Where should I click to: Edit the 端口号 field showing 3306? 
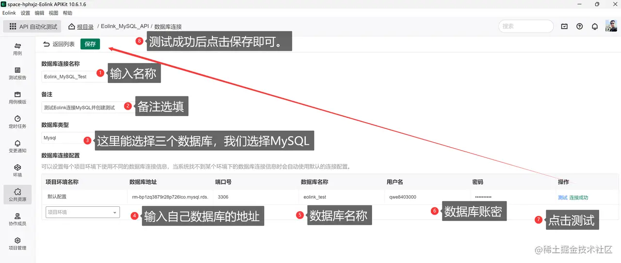(256, 197)
